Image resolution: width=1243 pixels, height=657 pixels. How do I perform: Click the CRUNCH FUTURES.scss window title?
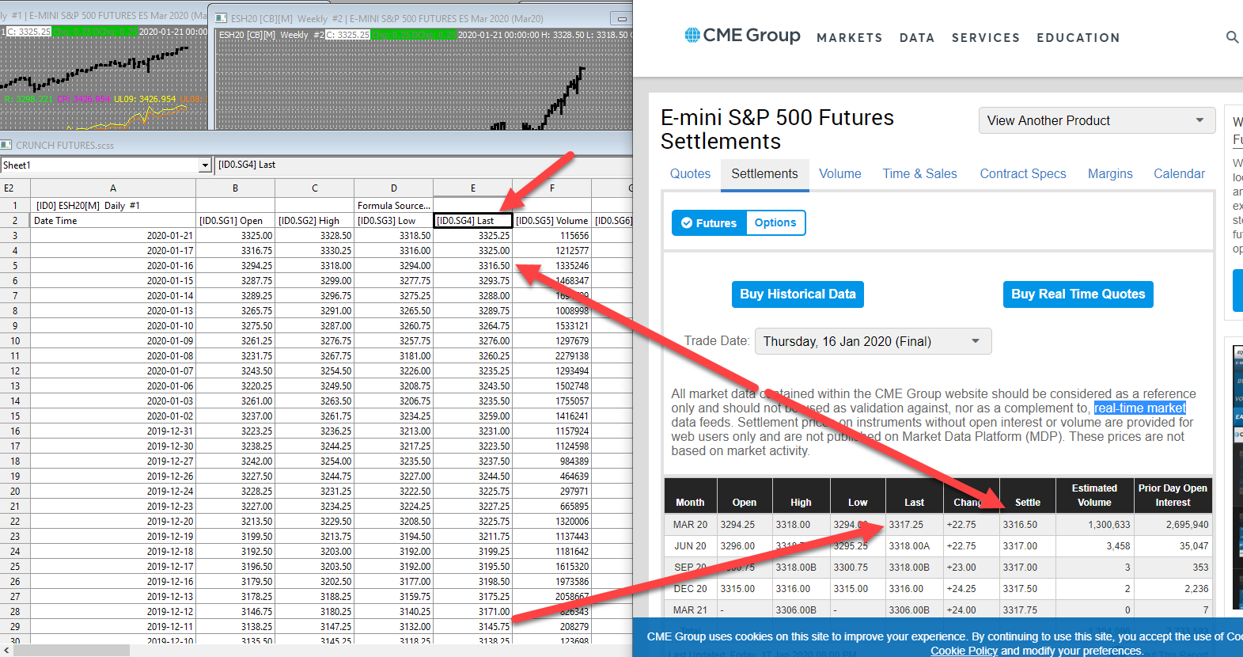point(65,145)
